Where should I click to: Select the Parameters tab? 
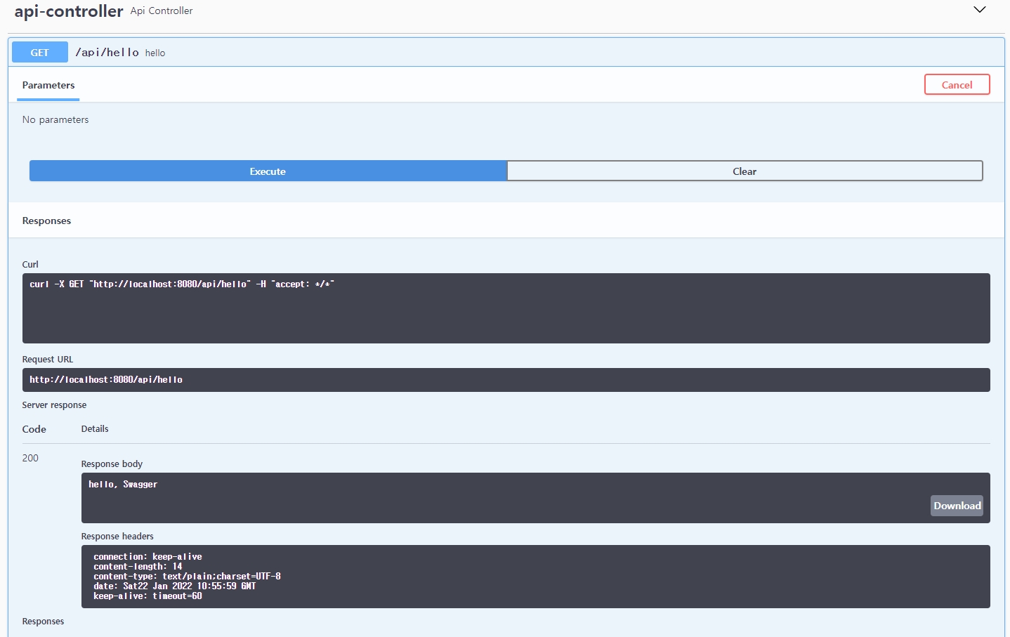coord(48,85)
